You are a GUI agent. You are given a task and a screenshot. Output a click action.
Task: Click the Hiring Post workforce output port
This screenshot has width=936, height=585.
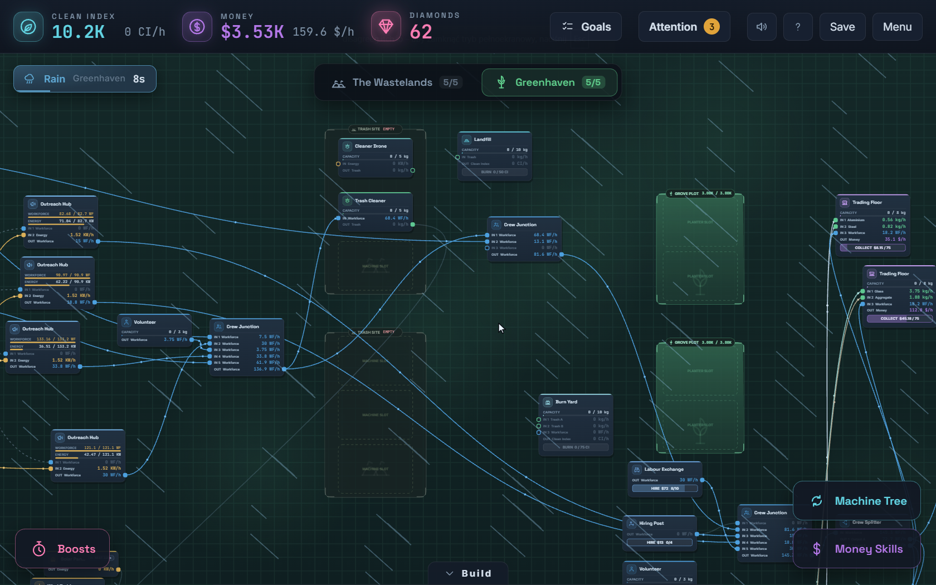pos(697,534)
